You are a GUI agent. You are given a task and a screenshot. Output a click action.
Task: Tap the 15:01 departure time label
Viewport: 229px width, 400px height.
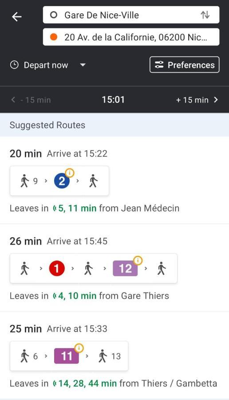pos(113,100)
